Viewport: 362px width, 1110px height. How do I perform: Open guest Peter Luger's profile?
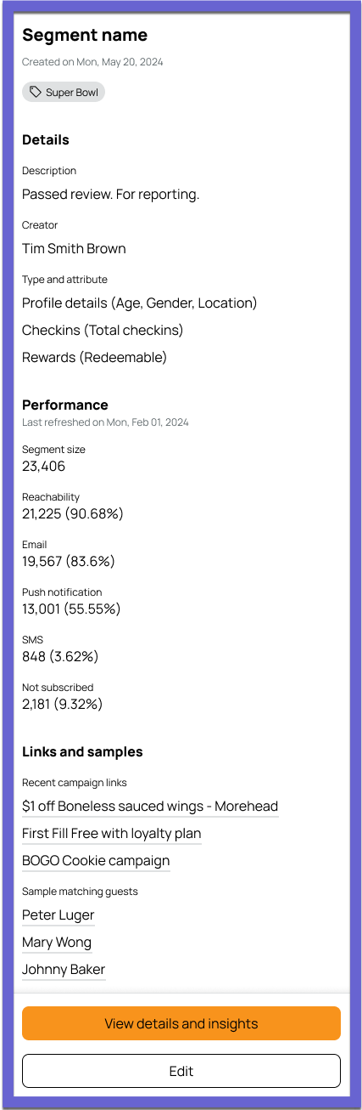(58, 915)
